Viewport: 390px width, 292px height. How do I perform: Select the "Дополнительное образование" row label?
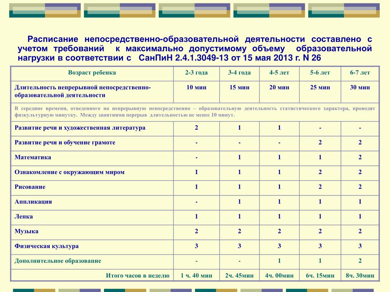click(x=58, y=261)
